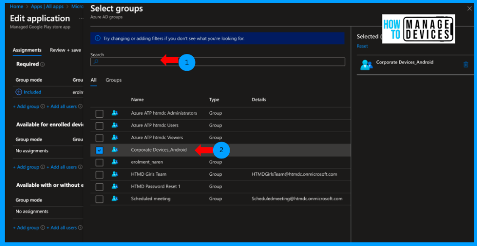The image size is (477, 246).
Task: Switch to the All tab
Action: click(93, 80)
